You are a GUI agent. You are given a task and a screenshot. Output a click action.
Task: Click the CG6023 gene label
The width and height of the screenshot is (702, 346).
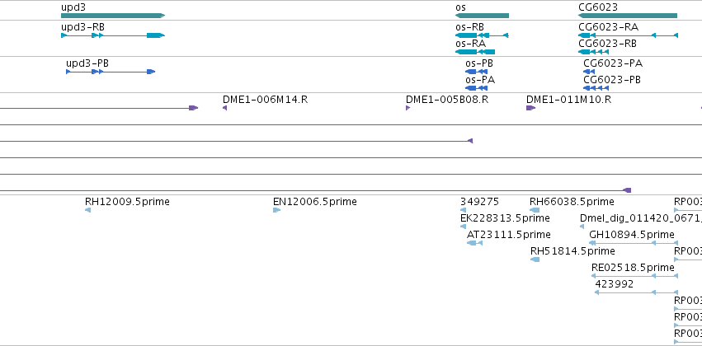598,7
